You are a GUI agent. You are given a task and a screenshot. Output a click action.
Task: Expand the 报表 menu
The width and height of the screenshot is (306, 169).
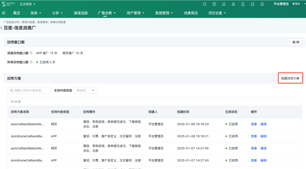[36, 13]
